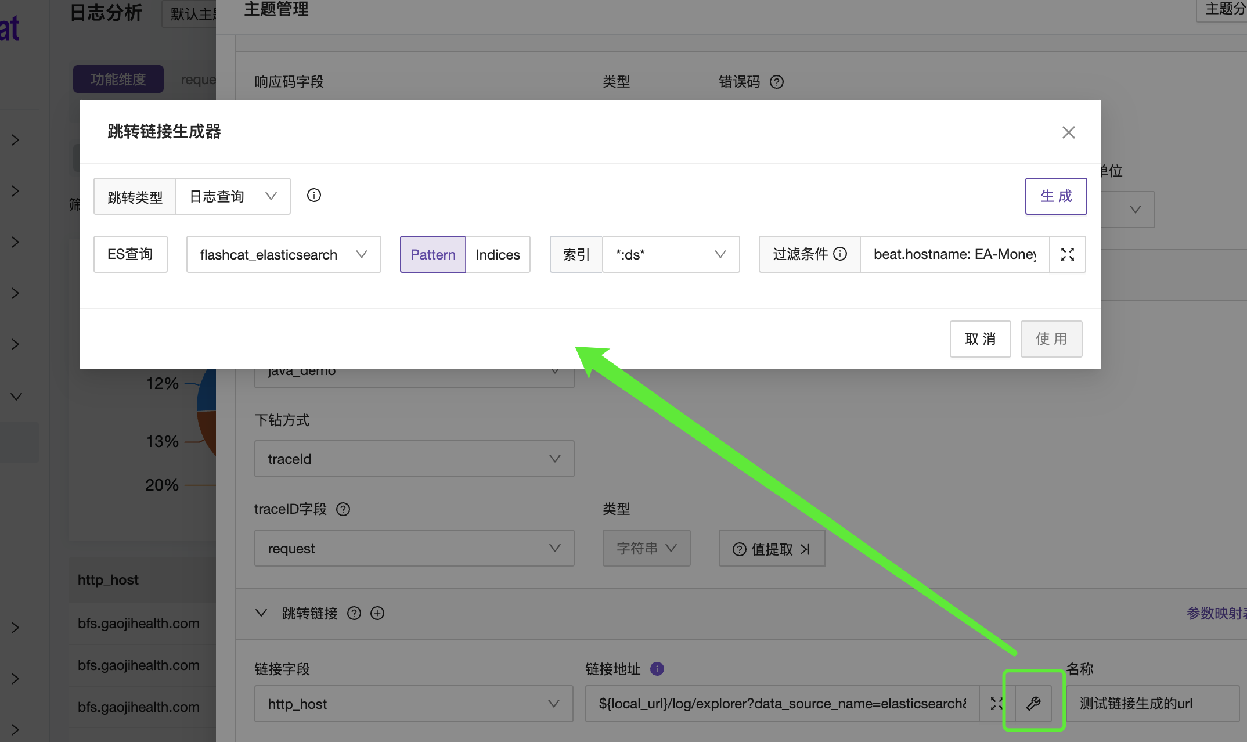Select the Indices option
The height and width of the screenshot is (742, 1247).
point(498,254)
